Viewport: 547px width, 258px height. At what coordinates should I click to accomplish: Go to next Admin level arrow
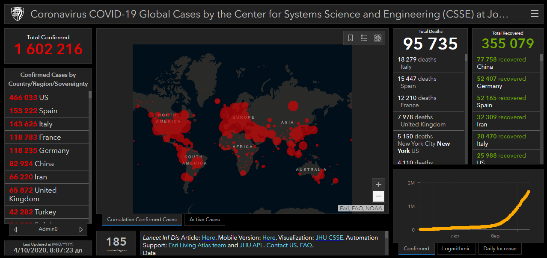(x=81, y=229)
